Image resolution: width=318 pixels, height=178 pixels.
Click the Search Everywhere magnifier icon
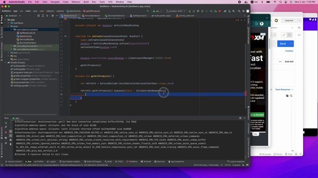pos(239,11)
